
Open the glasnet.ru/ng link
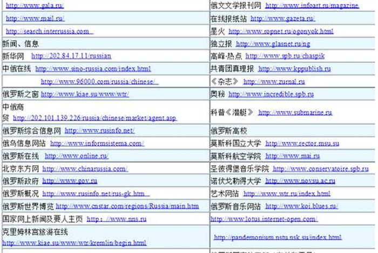coord(273,44)
